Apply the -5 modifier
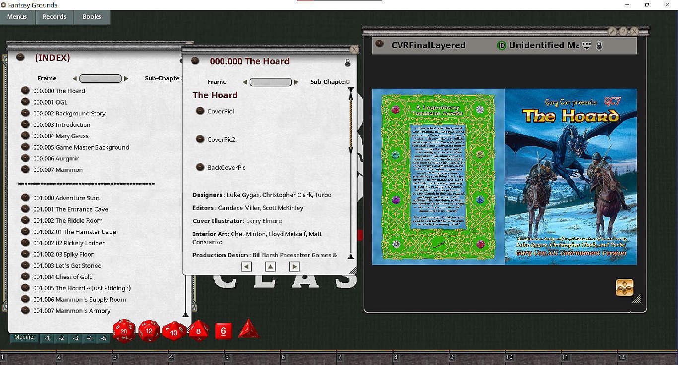Image resolution: width=678 pixels, height=365 pixels. [103, 338]
